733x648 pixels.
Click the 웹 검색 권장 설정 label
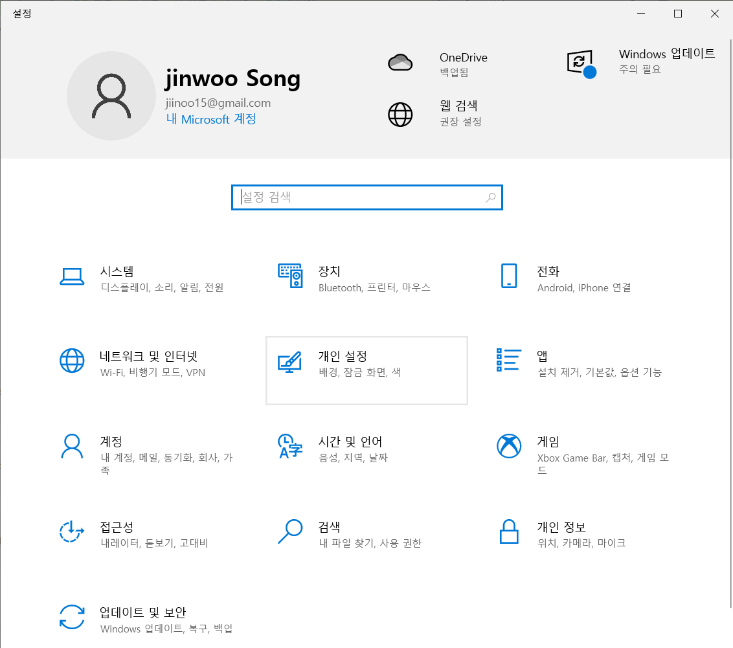[460, 122]
